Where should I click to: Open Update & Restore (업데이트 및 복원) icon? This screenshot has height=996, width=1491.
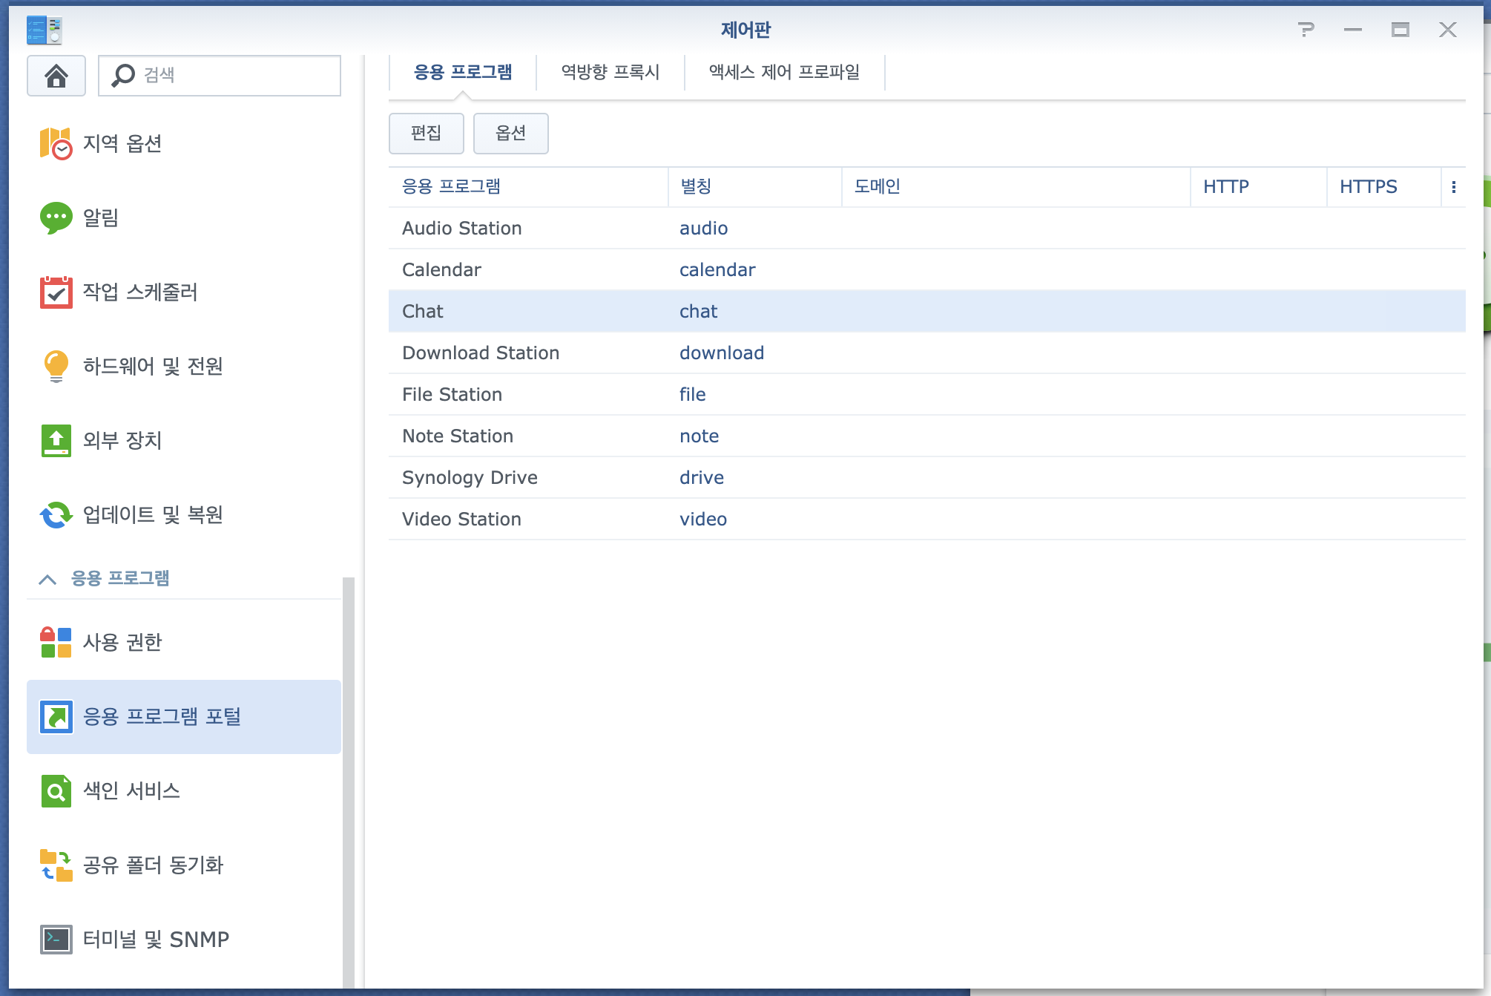56,515
